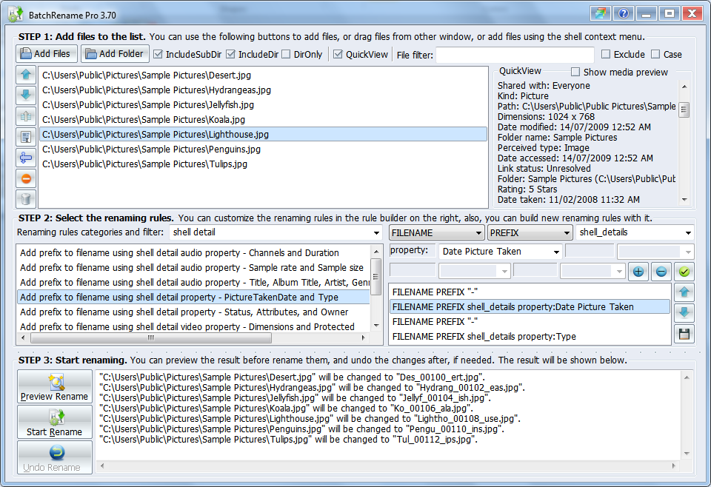Select builder row shell_details property:Type
The height and width of the screenshot is (487, 711).
[530, 337]
